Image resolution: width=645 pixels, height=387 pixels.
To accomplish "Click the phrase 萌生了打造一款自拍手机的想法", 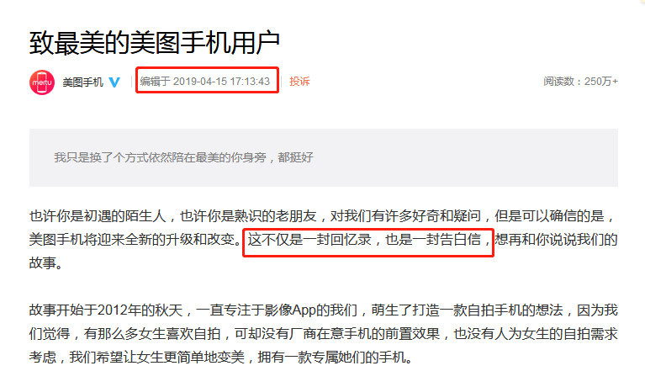I will point(467,310).
